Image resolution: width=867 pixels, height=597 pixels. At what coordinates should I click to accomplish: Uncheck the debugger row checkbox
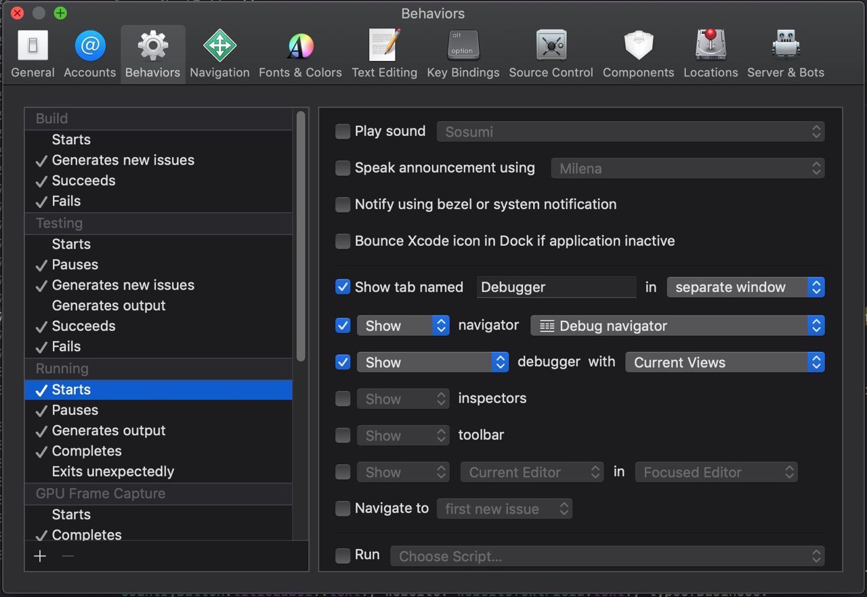pyautogui.click(x=343, y=362)
